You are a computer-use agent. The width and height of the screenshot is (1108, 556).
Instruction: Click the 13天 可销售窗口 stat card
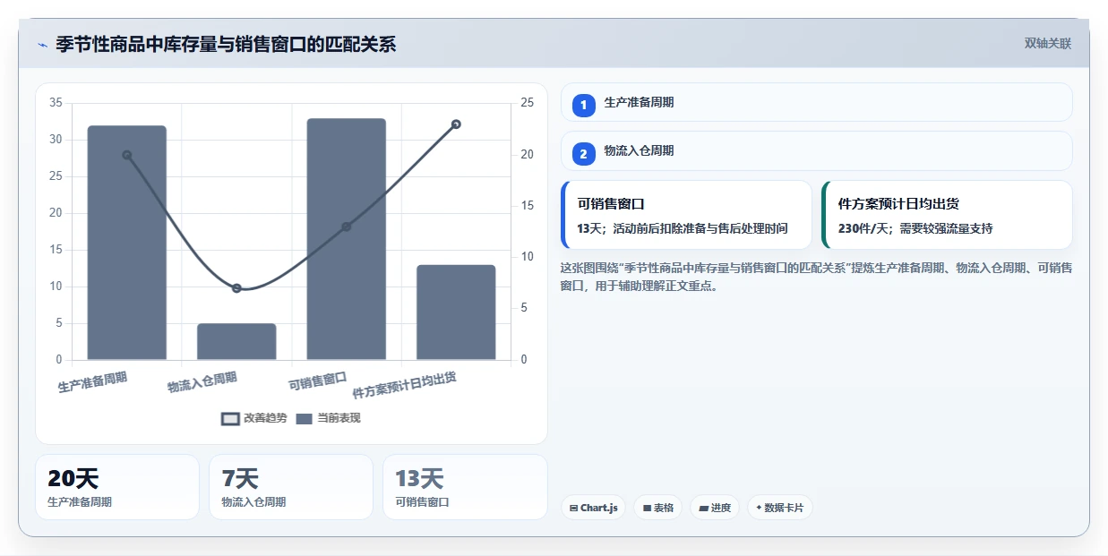coord(465,487)
